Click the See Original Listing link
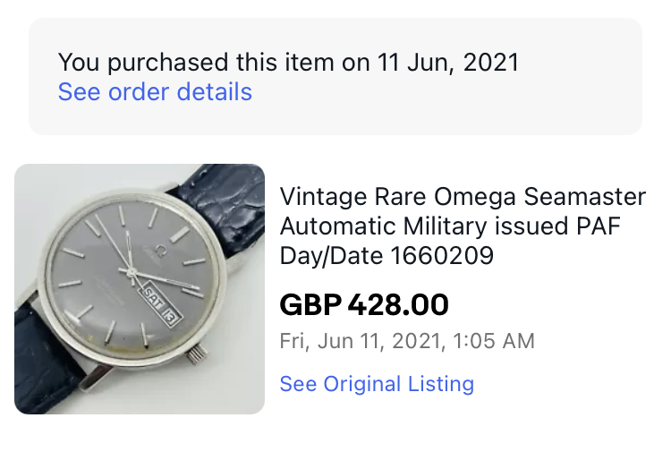 point(377,384)
